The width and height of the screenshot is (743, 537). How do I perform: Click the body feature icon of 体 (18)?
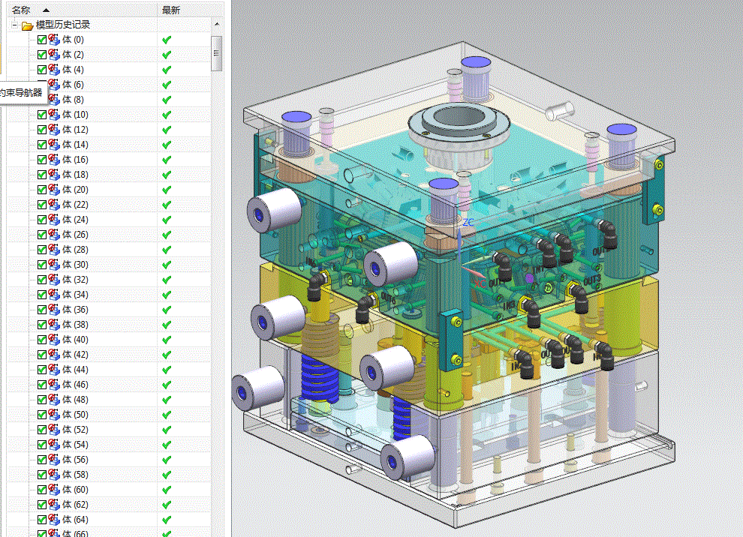click(x=54, y=175)
